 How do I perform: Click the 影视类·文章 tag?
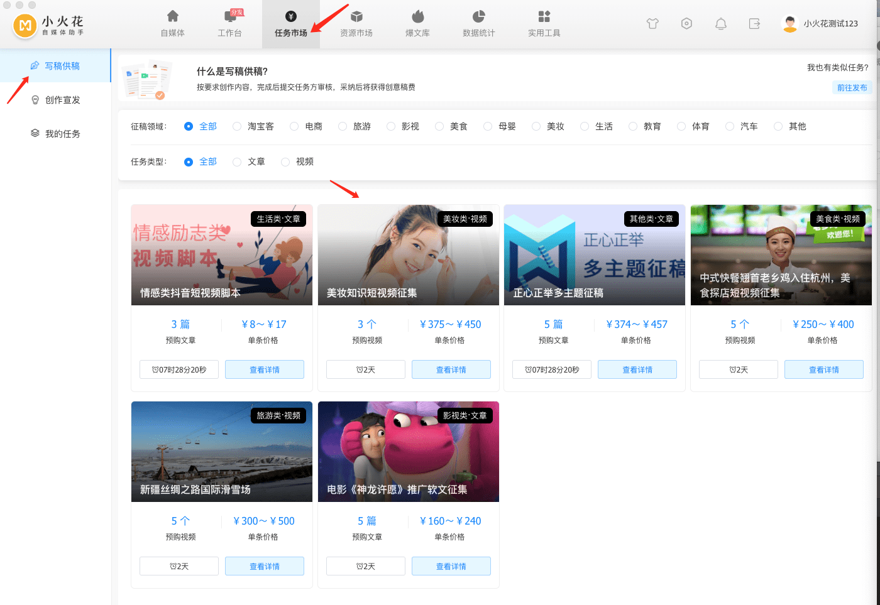coord(465,415)
